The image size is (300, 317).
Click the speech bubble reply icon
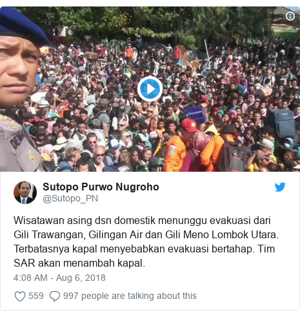click(55, 296)
